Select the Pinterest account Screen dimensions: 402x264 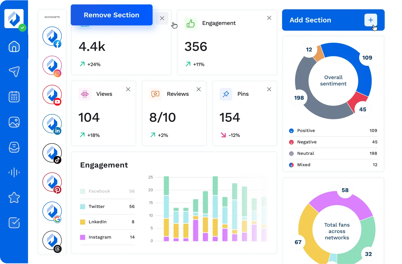coord(52,182)
